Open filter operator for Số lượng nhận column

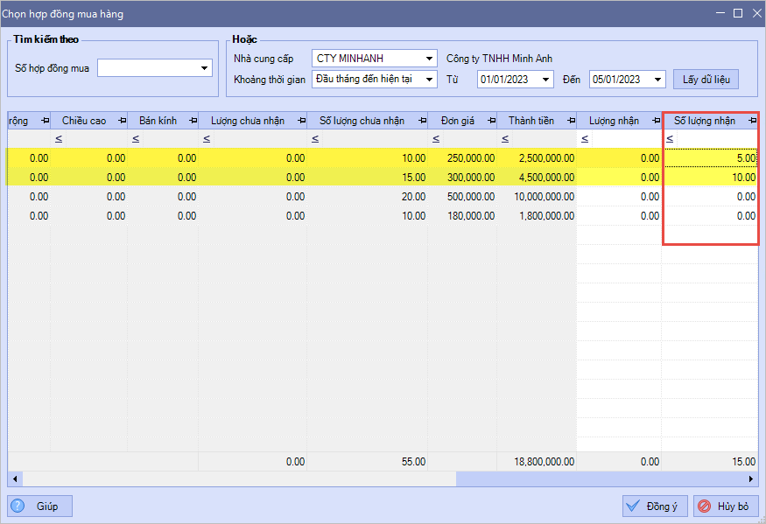point(670,139)
